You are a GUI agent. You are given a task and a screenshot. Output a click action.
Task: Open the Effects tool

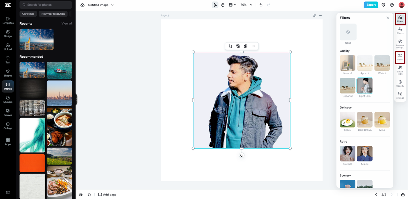point(400,31)
